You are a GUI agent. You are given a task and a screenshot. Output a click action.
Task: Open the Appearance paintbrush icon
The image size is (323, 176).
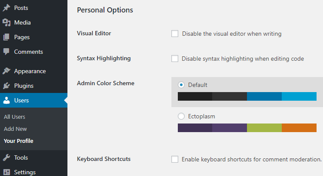pos(6,71)
